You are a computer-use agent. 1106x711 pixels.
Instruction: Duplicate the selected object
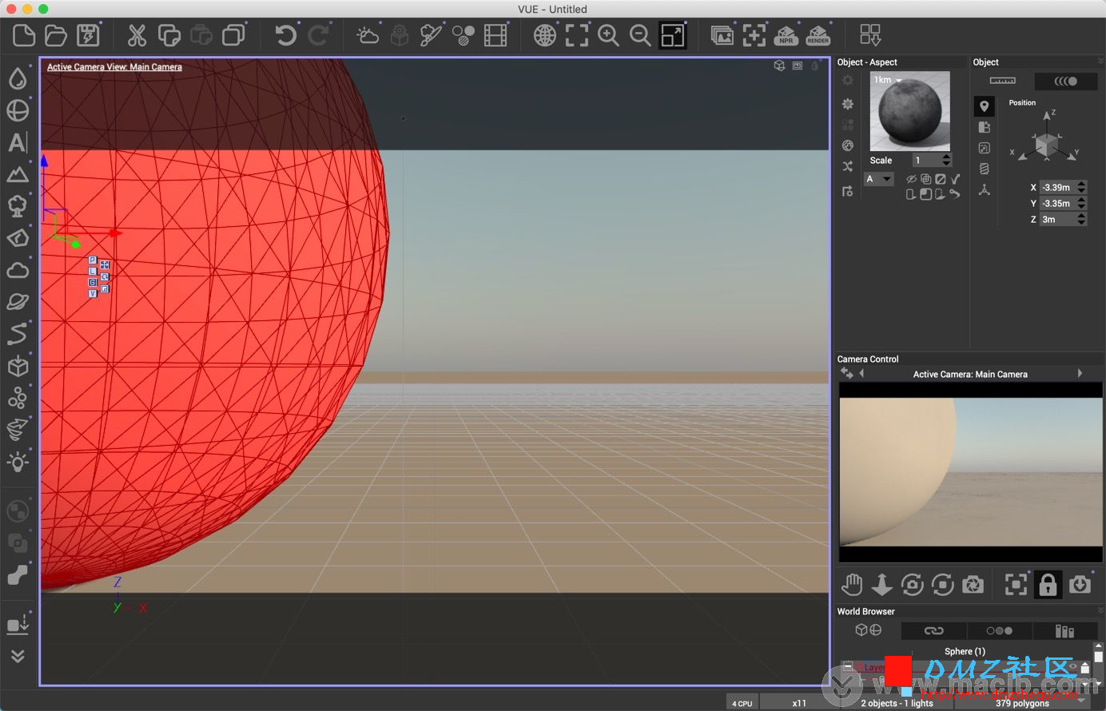[x=233, y=35]
